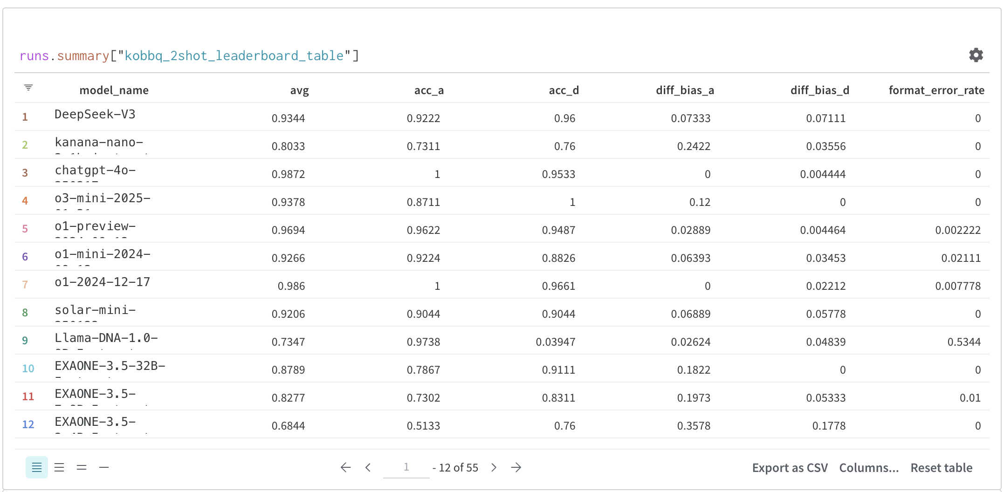This screenshot has height=492, width=1004.
Task: Select the solar-mini- model name cell
Action: (95, 310)
